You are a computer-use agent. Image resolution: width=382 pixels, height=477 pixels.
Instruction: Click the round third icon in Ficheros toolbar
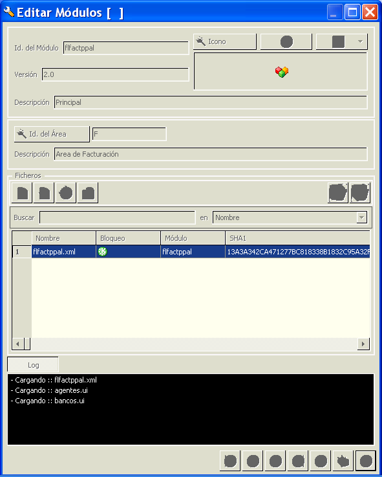pyautogui.click(x=66, y=193)
